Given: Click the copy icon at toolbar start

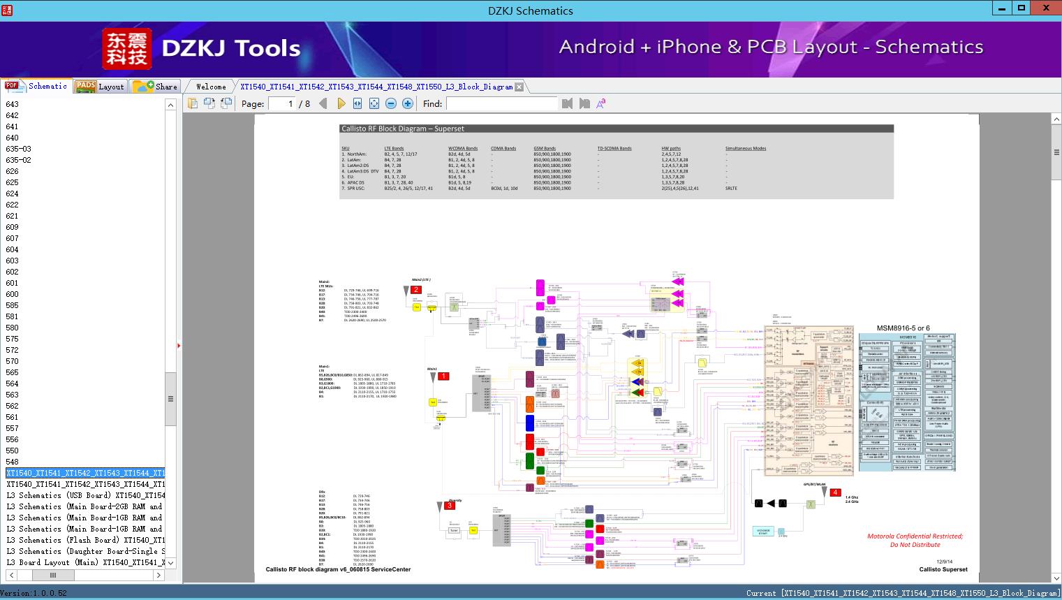Looking at the screenshot, I should coord(192,103).
